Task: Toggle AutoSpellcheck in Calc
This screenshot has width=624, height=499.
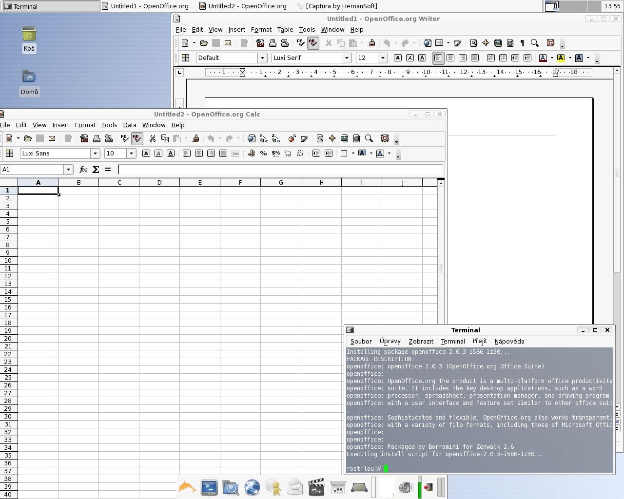Action: (137, 138)
